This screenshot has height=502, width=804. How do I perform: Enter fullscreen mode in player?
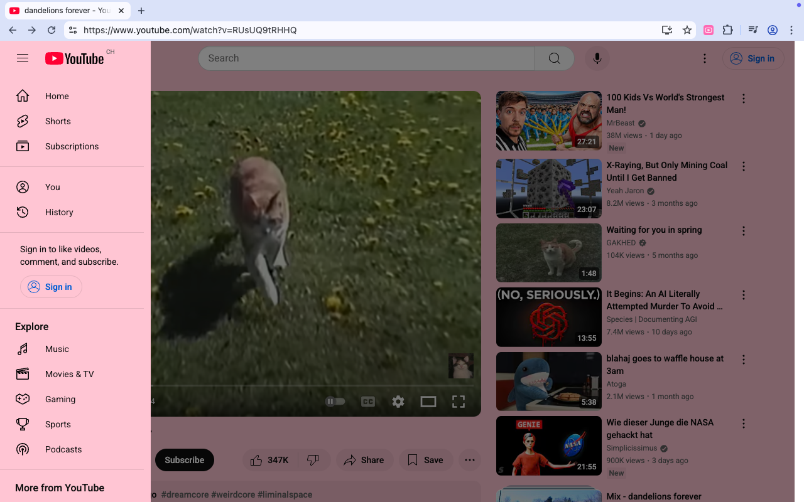459,402
